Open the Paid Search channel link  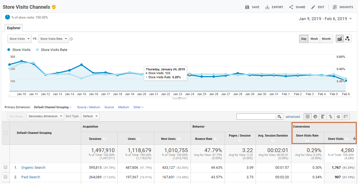click(31, 177)
